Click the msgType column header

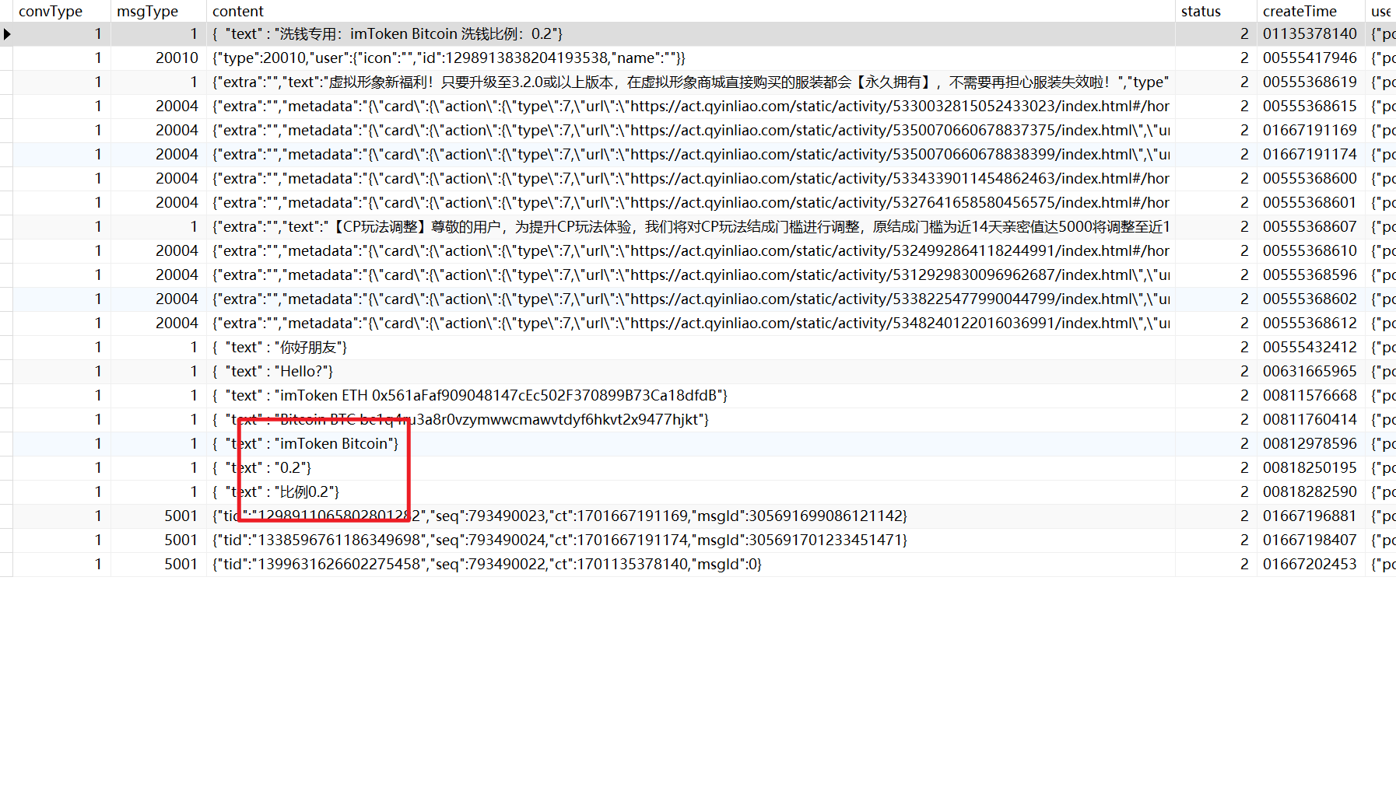158,11
